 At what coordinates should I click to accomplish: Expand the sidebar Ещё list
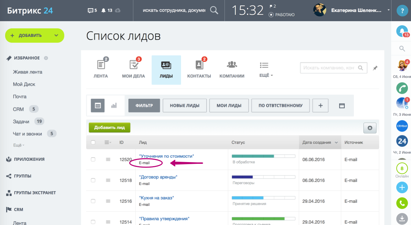click(x=18, y=145)
